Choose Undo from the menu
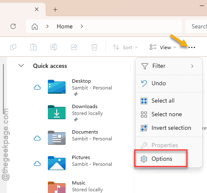This screenshot has width=207, height=193. [x=169, y=83]
